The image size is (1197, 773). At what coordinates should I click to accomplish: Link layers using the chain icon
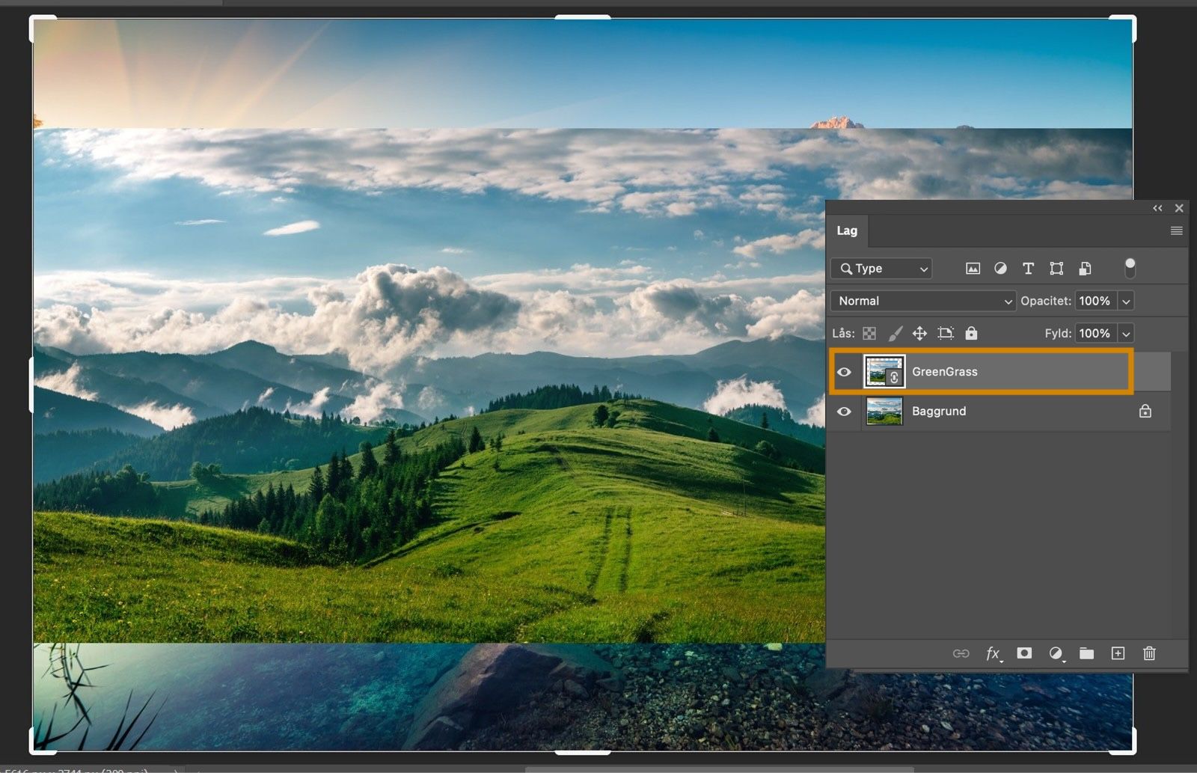point(961,653)
